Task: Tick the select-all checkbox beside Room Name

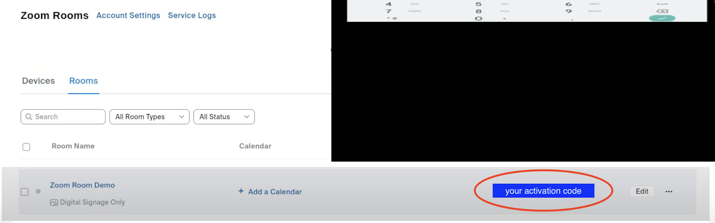Action: (26, 147)
